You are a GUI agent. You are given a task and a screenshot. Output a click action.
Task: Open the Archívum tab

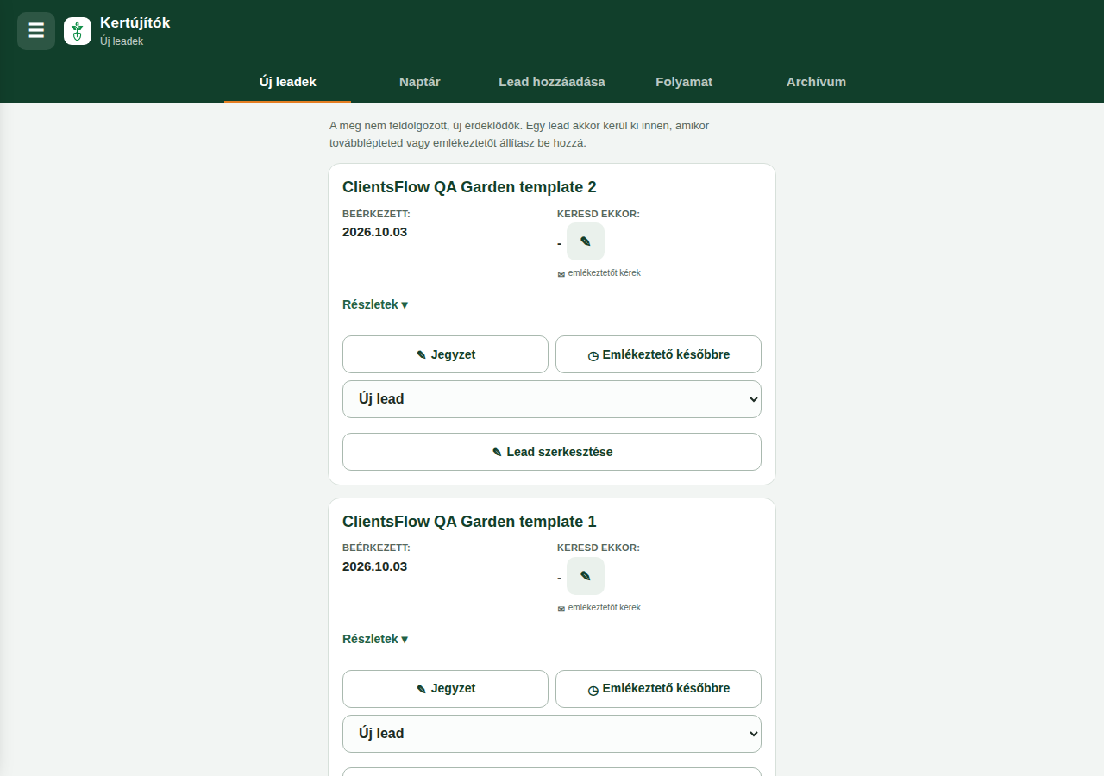click(x=816, y=83)
